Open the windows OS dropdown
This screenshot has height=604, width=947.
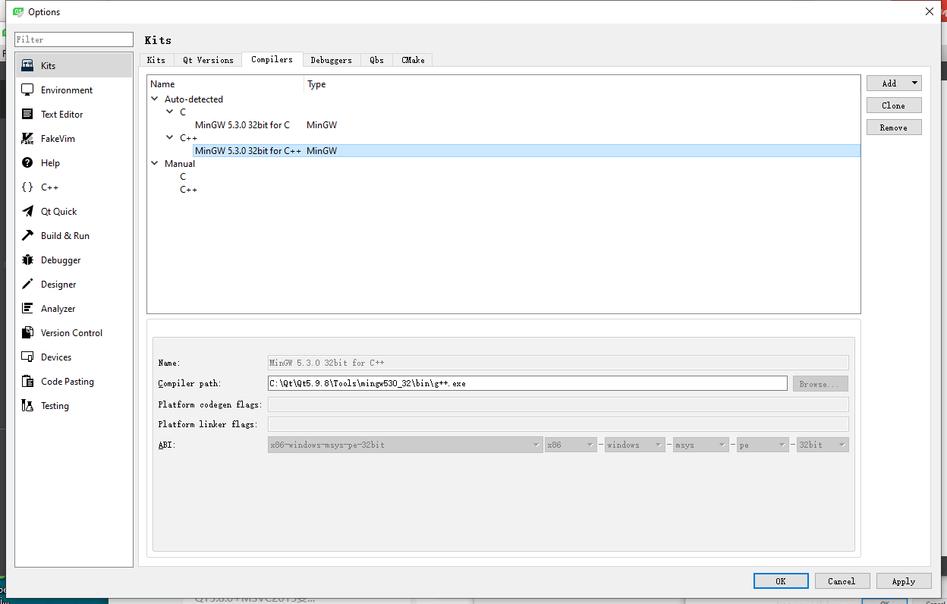(x=635, y=445)
